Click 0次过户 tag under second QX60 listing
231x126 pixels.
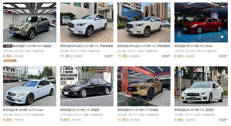coord(166,56)
